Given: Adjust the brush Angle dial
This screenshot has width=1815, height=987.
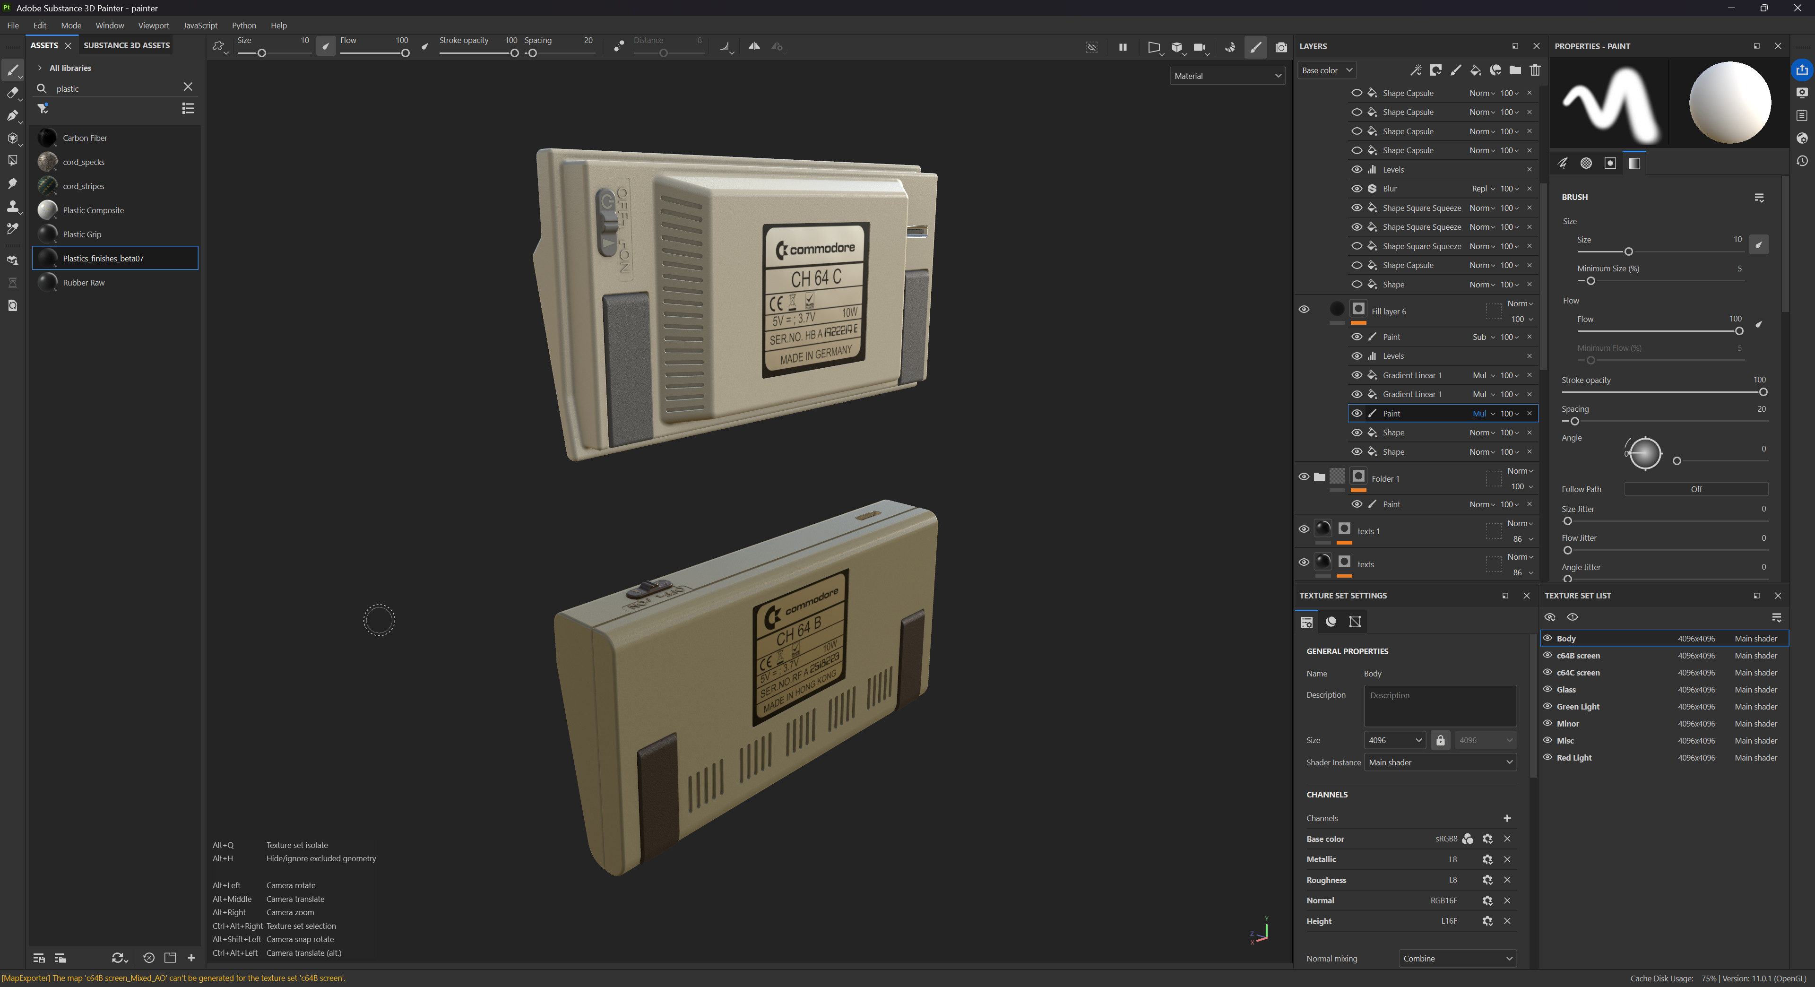Looking at the screenshot, I should [x=1644, y=453].
